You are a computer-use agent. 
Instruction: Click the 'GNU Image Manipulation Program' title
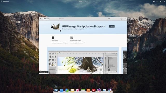point(84,26)
